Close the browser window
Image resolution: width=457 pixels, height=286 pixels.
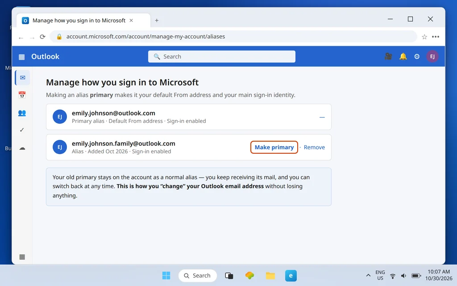[x=430, y=19]
